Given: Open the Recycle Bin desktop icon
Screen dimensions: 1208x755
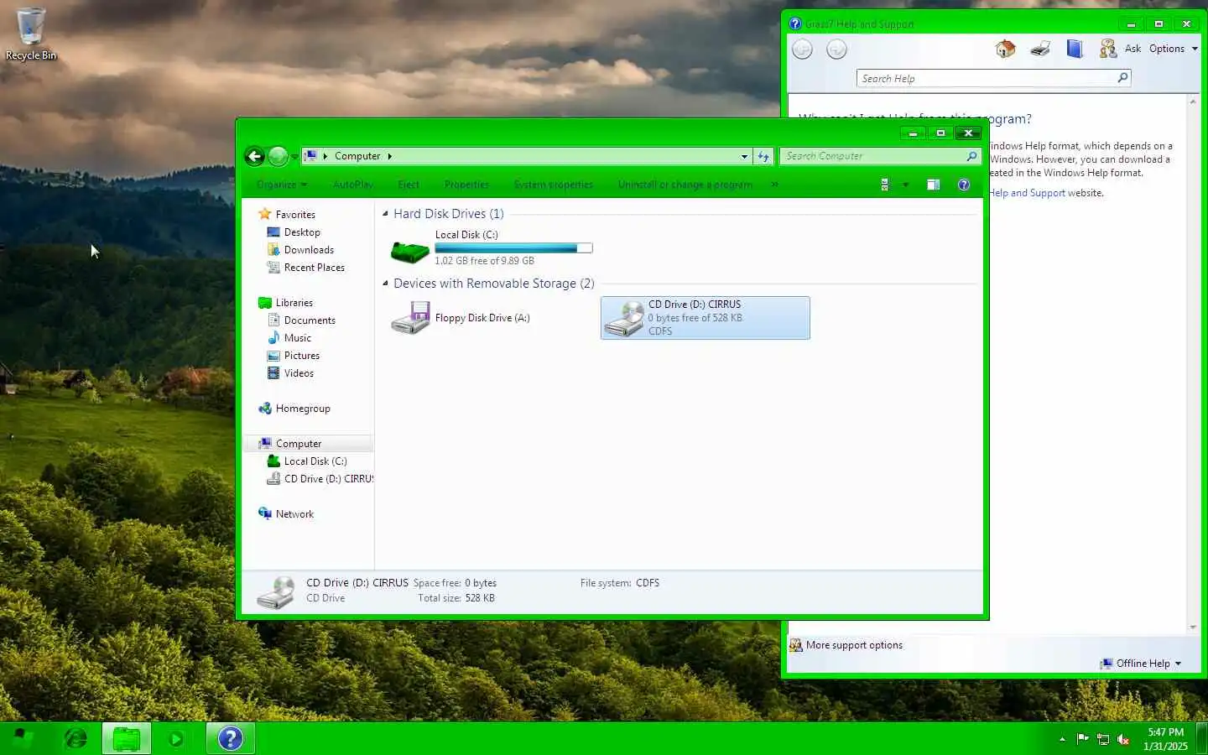Looking at the screenshot, I should pos(31,34).
